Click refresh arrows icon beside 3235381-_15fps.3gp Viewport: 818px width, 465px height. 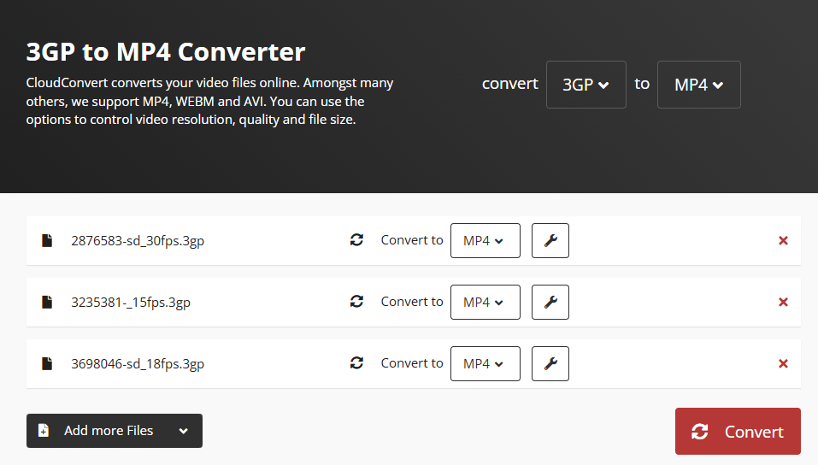click(357, 302)
